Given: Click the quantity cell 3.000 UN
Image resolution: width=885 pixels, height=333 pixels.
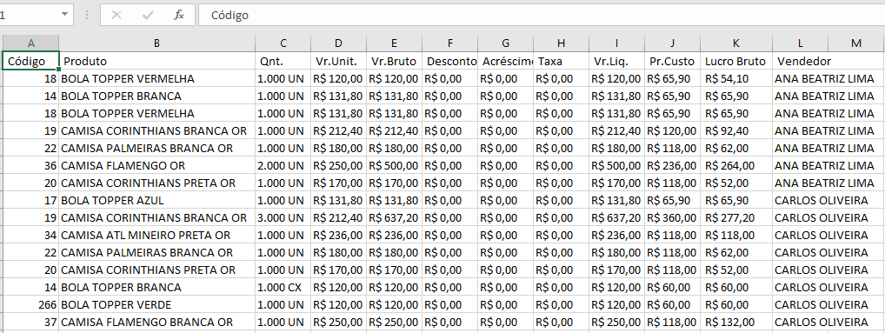Looking at the screenshot, I should coord(283,218).
